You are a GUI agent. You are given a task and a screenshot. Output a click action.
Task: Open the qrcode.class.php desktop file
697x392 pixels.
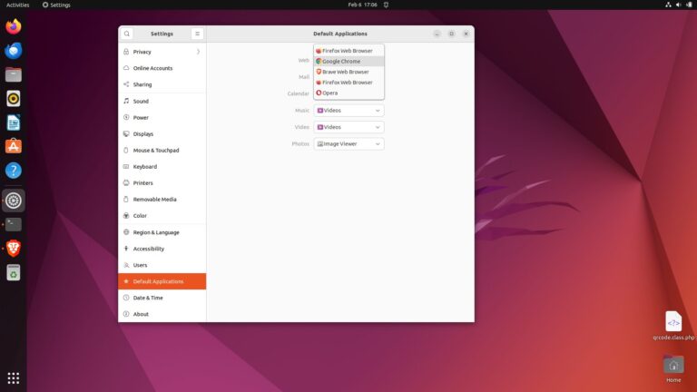tap(673, 326)
